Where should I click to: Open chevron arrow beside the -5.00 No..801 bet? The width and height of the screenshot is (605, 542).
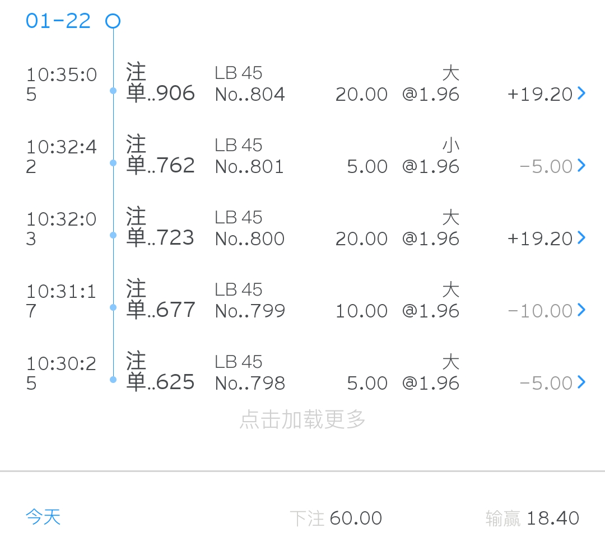pos(581,165)
